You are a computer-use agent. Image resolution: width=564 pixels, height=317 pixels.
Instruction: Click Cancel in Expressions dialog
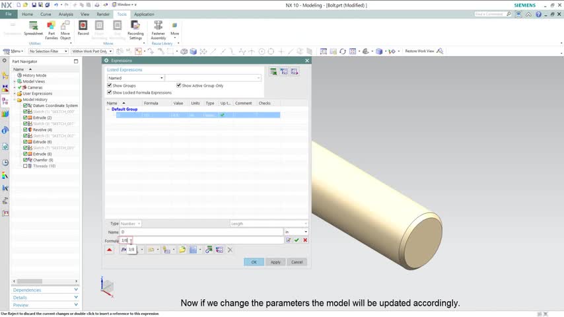click(x=297, y=262)
